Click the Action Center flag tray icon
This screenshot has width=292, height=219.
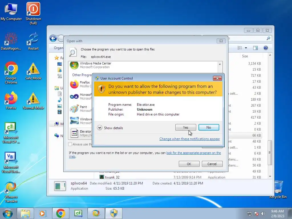256,214
